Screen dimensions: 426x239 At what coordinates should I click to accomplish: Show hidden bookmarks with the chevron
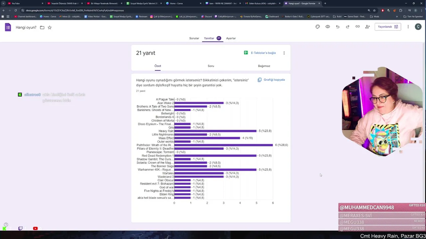coord(397,17)
